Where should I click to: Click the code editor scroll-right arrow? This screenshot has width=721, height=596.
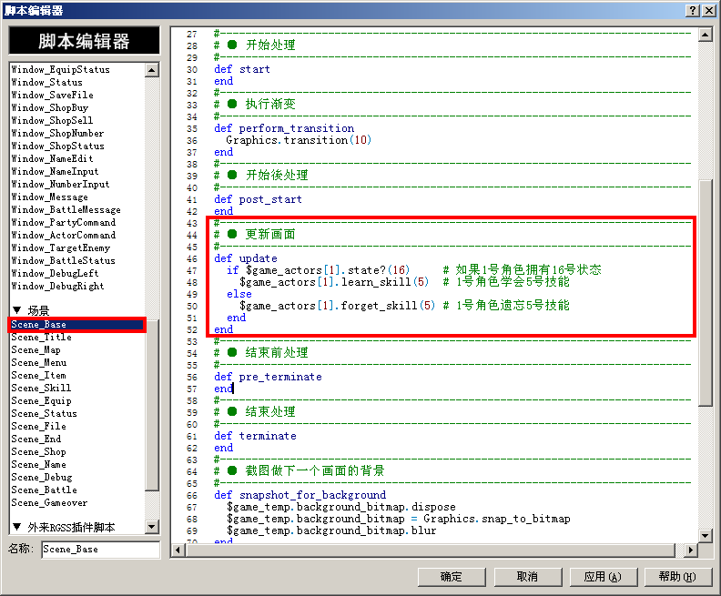[x=690, y=550]
